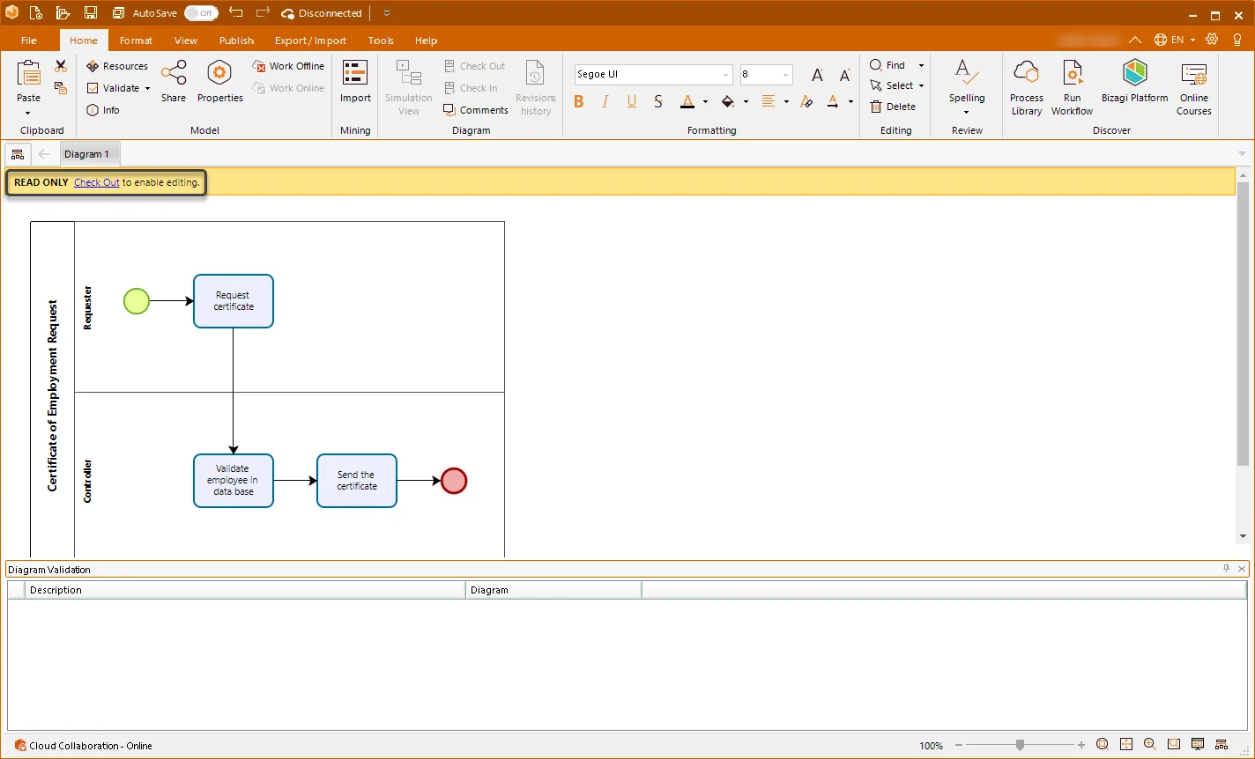Click the Check Out link in the banner
The width and height of the screenshot is (1255, 759).
97,182
